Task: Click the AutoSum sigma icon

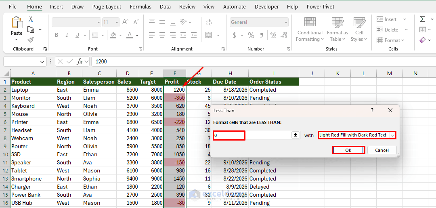Action: [x=422, y=19]
